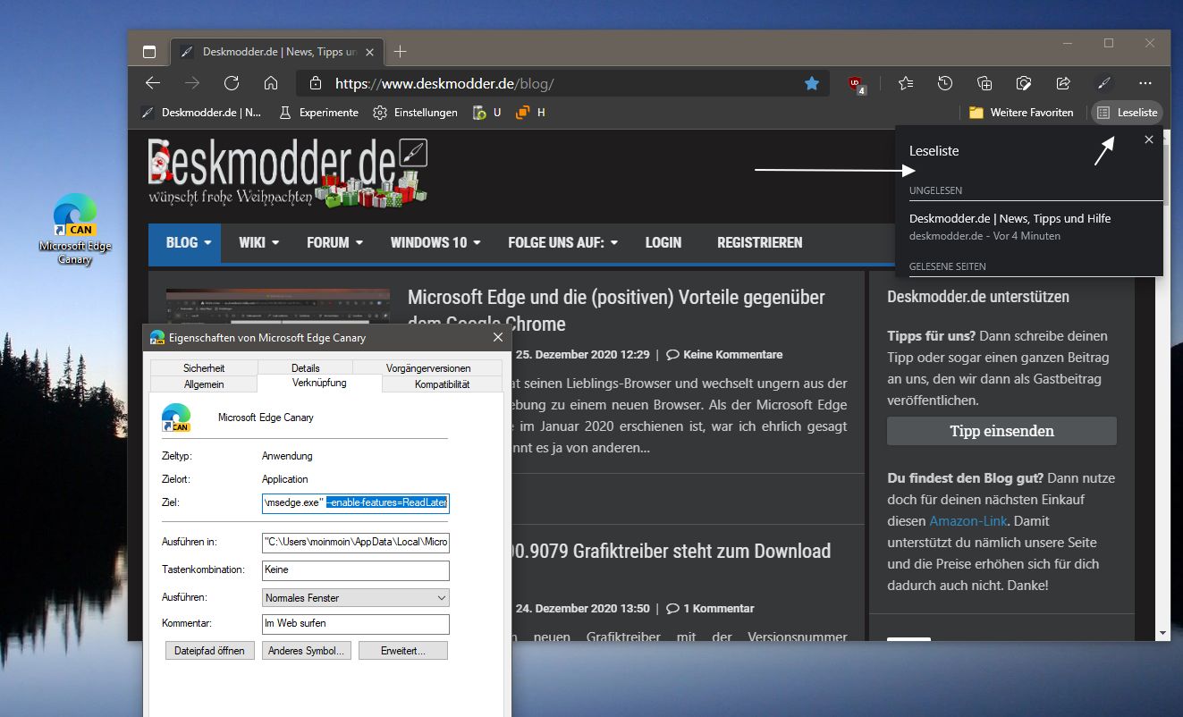Open the Grafiktreiber article headline
1183x717 pixels.
pyautogui.click(x=671, y=551)
